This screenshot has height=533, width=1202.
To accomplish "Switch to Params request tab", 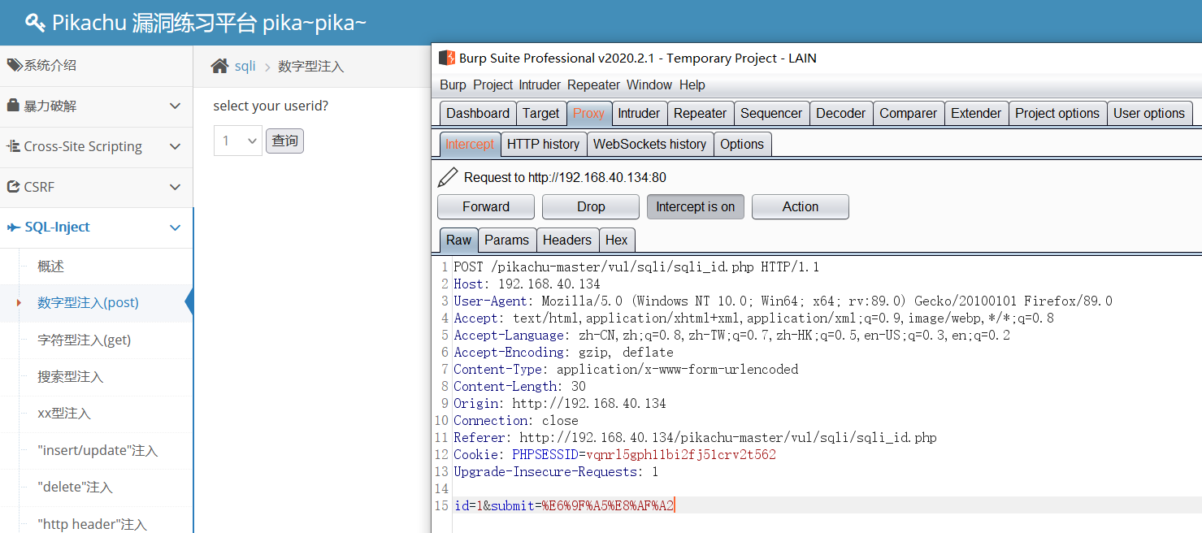I will pyautogui.click(x=506, y=240).
